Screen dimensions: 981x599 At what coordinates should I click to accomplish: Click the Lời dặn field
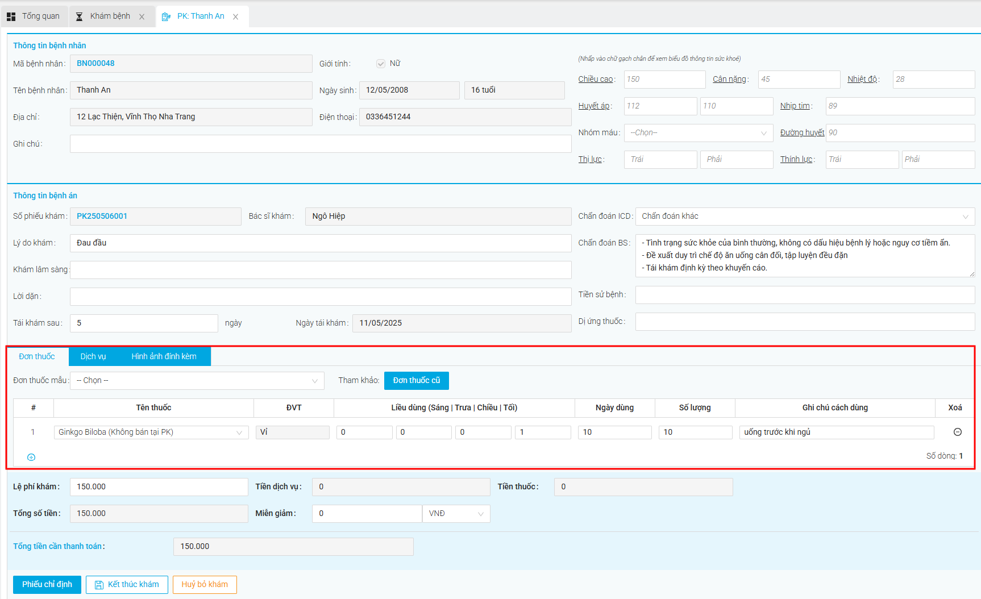point(321,296)
